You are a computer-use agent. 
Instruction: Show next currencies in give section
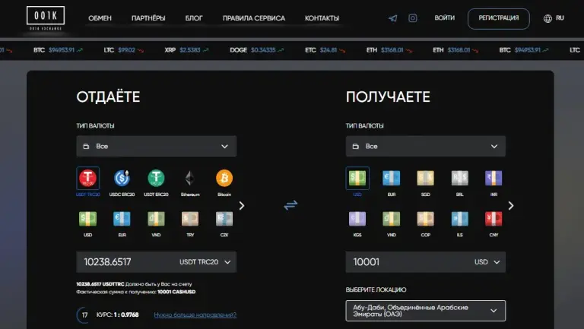click(242, 205)
